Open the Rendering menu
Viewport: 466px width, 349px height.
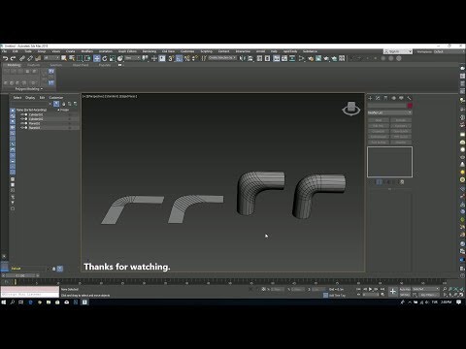[x=150, y=51]
